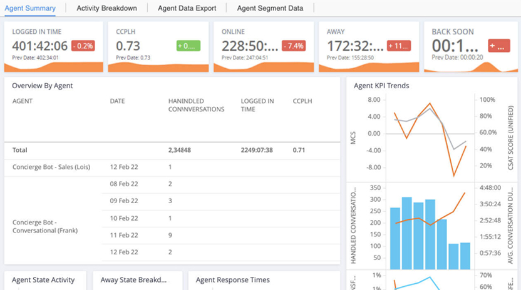
Task: Click the 08 Feb 22 date cell
Action: (124, 184)
